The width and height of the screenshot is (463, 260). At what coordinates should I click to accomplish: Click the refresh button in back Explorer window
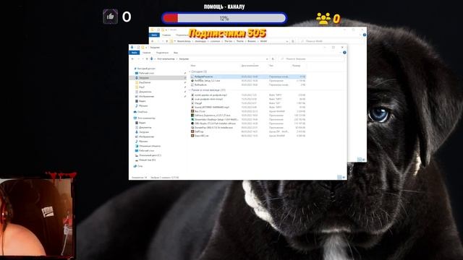pyautogui.click(x=293, y=41)
